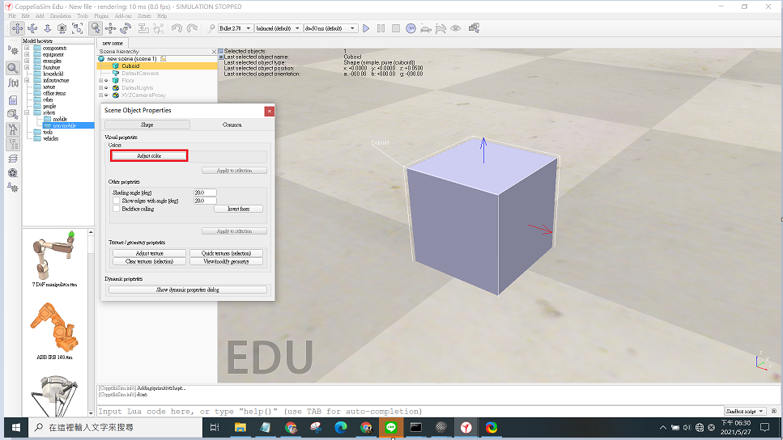Open the shape edit mode icon

pos(13,114)
